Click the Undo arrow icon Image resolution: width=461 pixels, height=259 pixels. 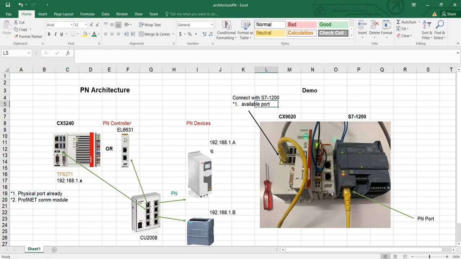click(x=21, y=5)
